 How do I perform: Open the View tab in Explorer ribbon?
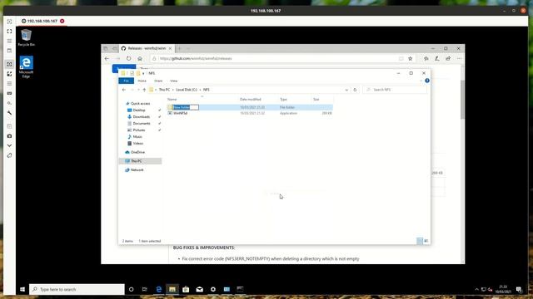[x=174, y=81]
